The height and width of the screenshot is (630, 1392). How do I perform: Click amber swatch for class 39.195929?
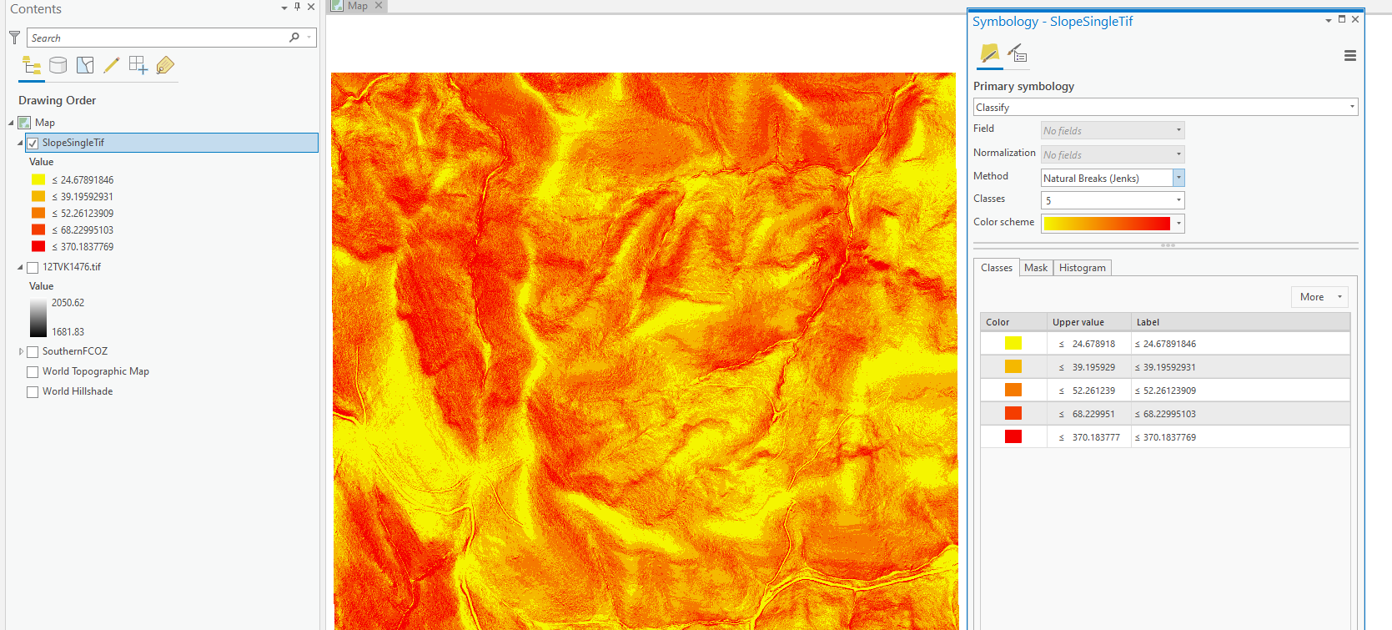coord(1013,366)
